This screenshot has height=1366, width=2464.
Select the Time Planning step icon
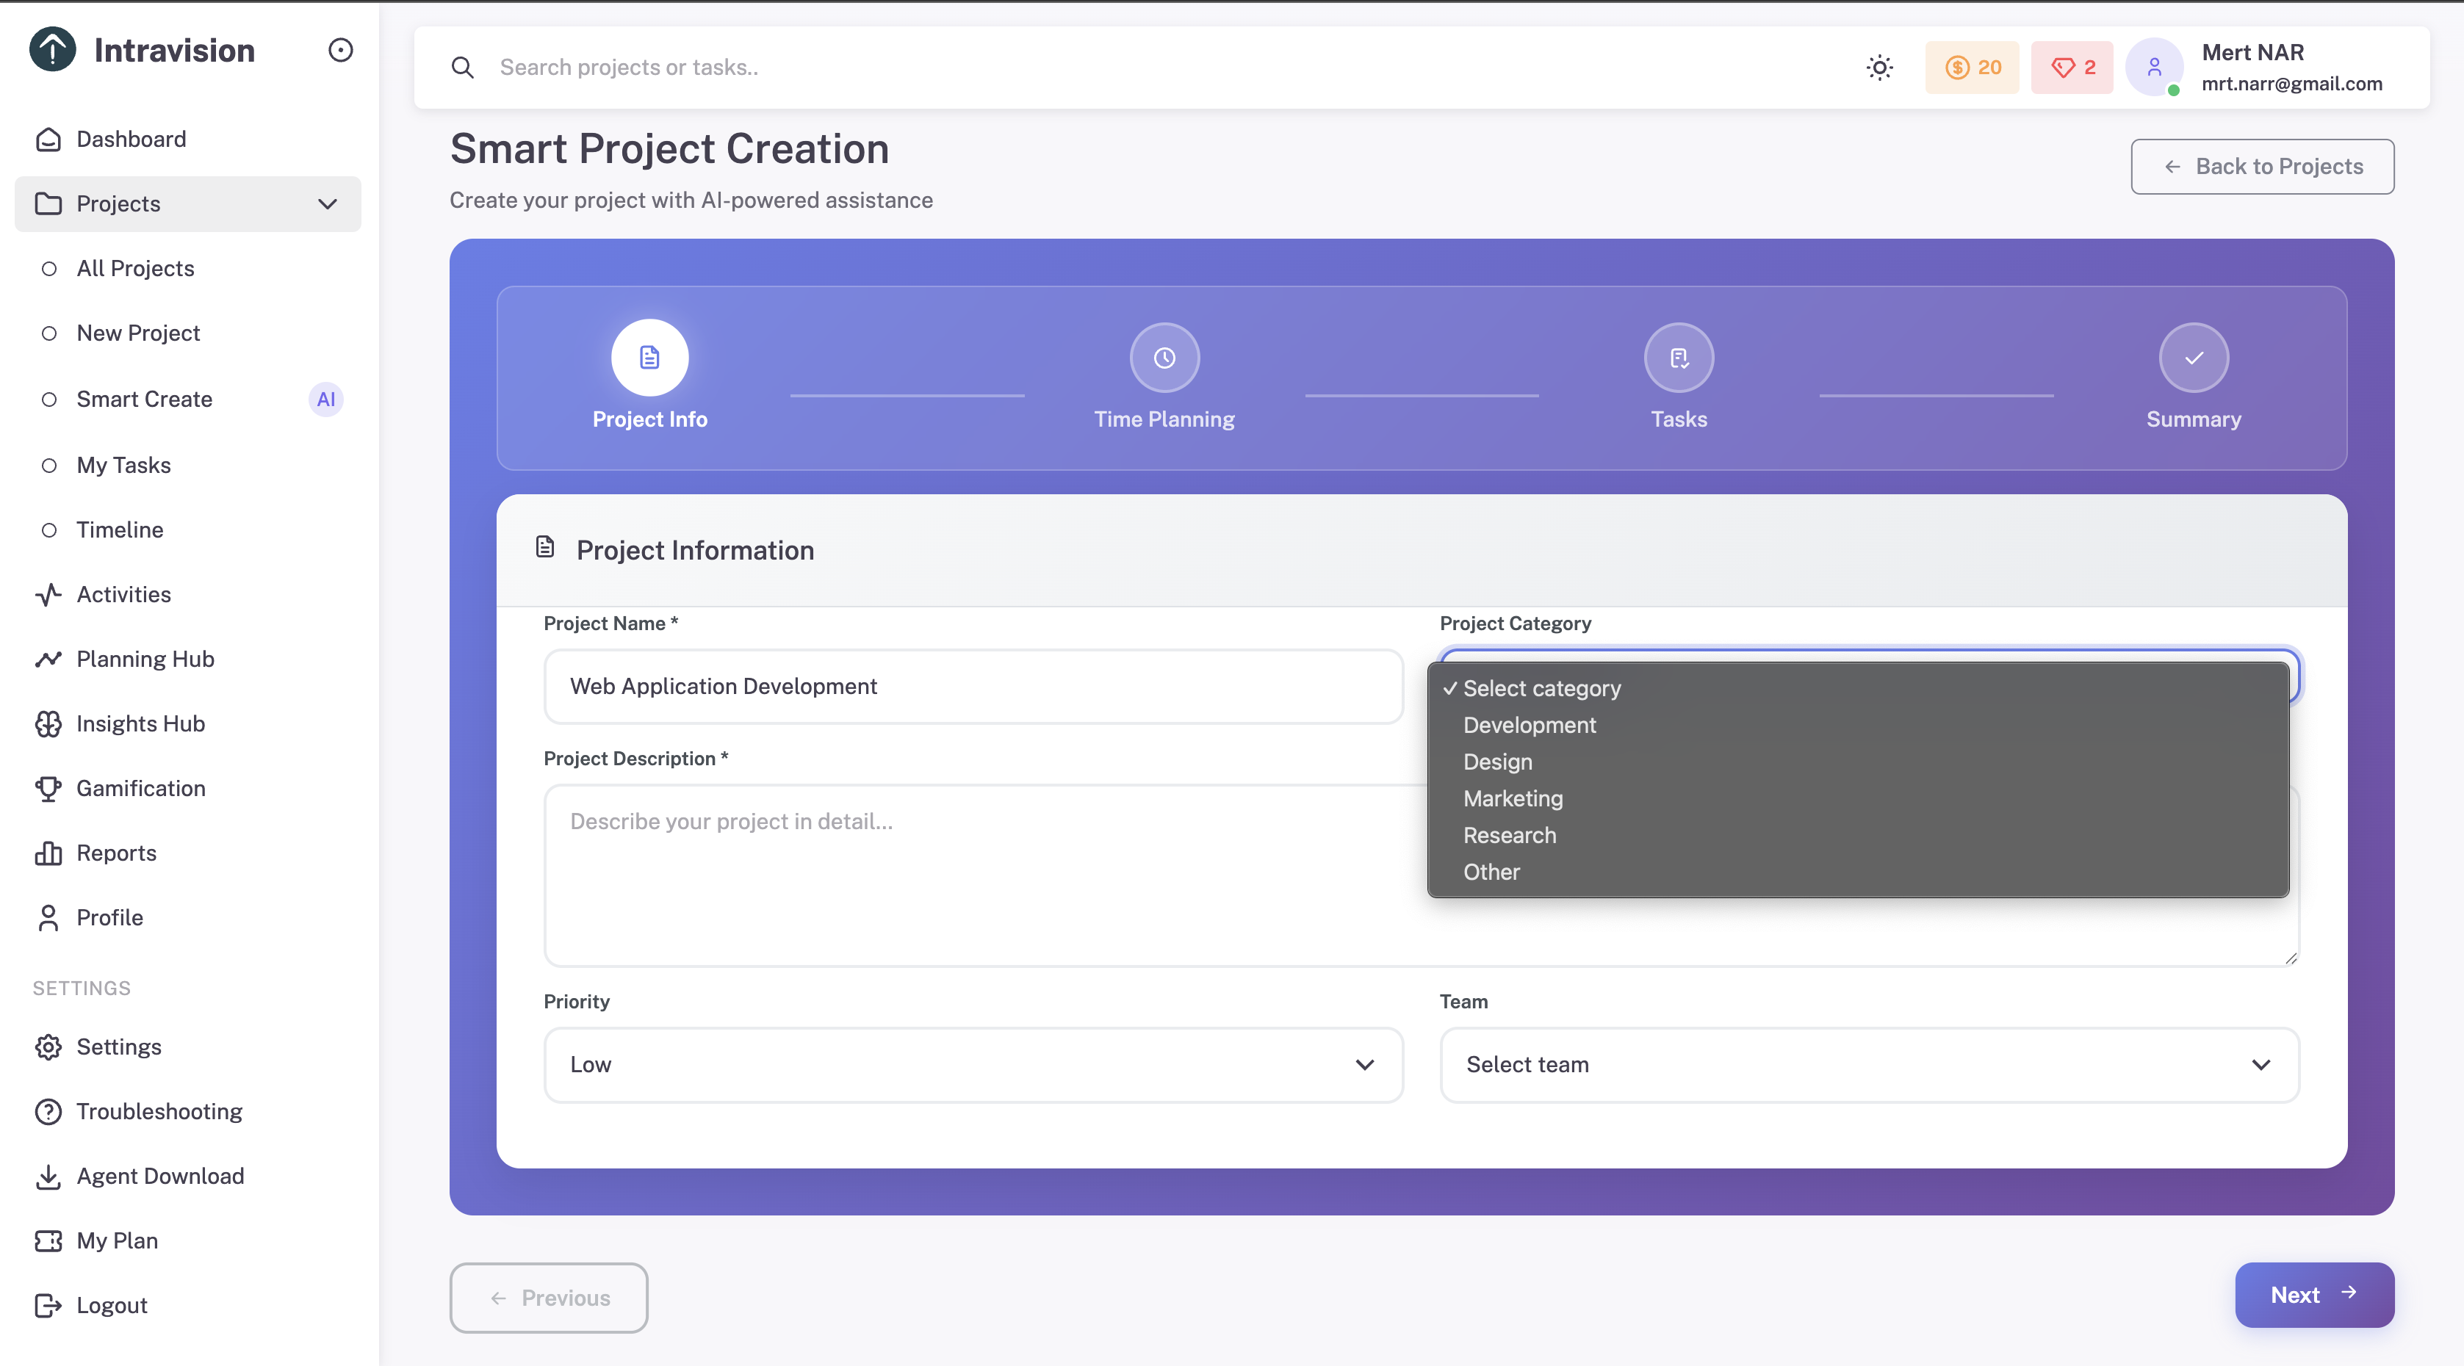click(x=1163, y=358)
